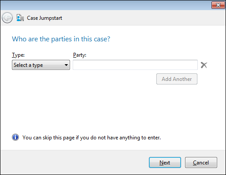Image resolution: width=226 pixels, height=175 pixels.
Task: Click the blue information icon
Action: coord(15,137)
